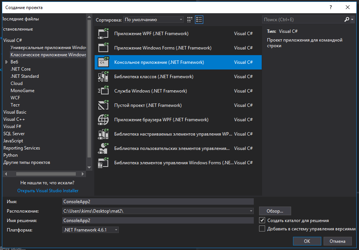This screenshot has width=359, height=250.
Task: Enable 'Добавить в систему управления версиями' checkbox
Action: [x=262, y=229]
